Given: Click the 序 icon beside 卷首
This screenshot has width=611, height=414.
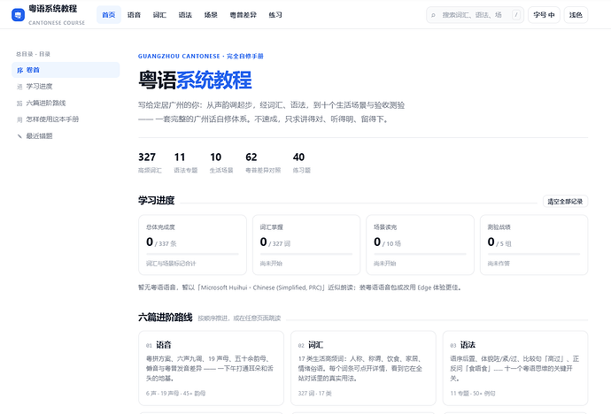Looking at the screenshot, I should click(19, 71).
